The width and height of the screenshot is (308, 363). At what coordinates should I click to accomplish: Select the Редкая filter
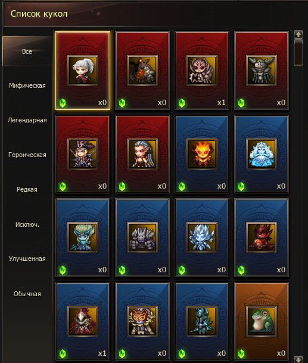(x=27, y=189)
